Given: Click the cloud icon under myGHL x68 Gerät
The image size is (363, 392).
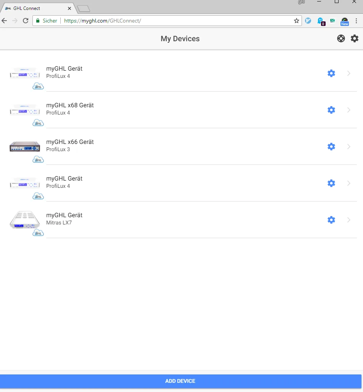Looking at the screenshot, I should click(38, 123).
